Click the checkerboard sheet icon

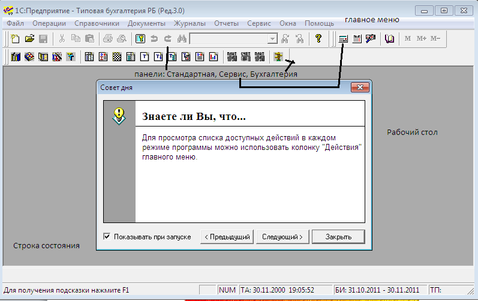click(117, 57)
